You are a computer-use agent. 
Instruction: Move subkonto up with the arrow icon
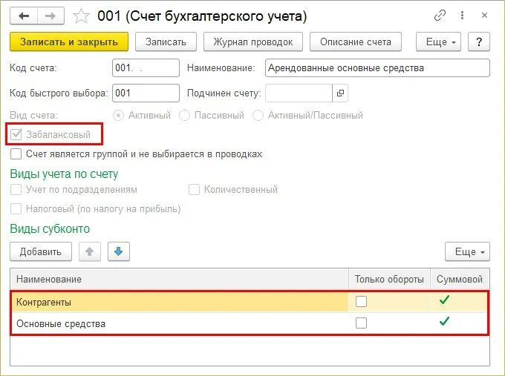90,251
